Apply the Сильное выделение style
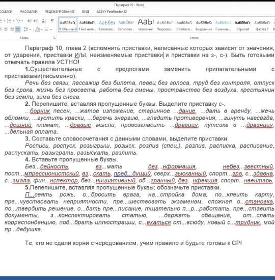Screen dimensions: 275x280 223,25
